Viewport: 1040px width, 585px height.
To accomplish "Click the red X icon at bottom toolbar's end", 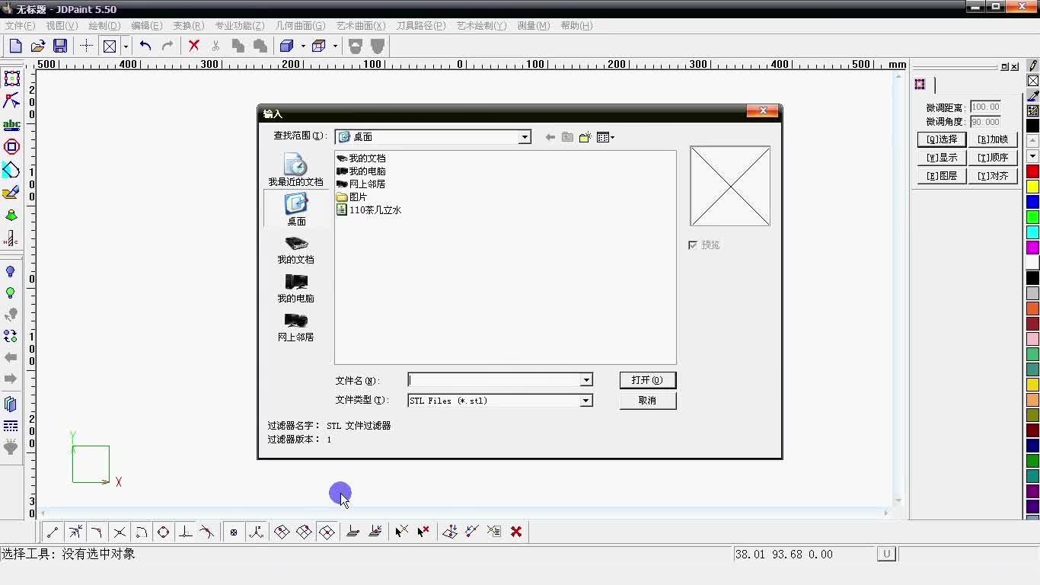I will pos(516,532).
